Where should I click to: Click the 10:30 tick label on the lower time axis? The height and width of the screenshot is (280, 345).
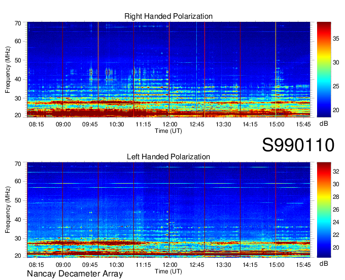(116, 265)
